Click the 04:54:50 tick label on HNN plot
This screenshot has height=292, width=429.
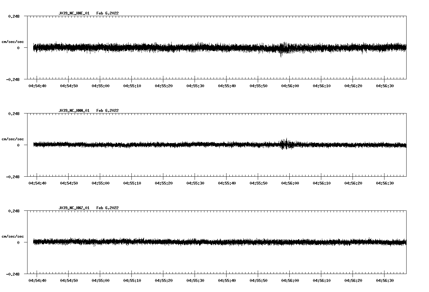point(69,183)
